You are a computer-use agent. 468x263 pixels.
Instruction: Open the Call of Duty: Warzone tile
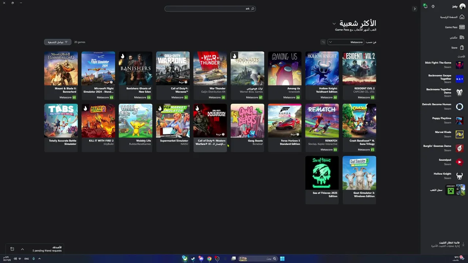point(173,75)
